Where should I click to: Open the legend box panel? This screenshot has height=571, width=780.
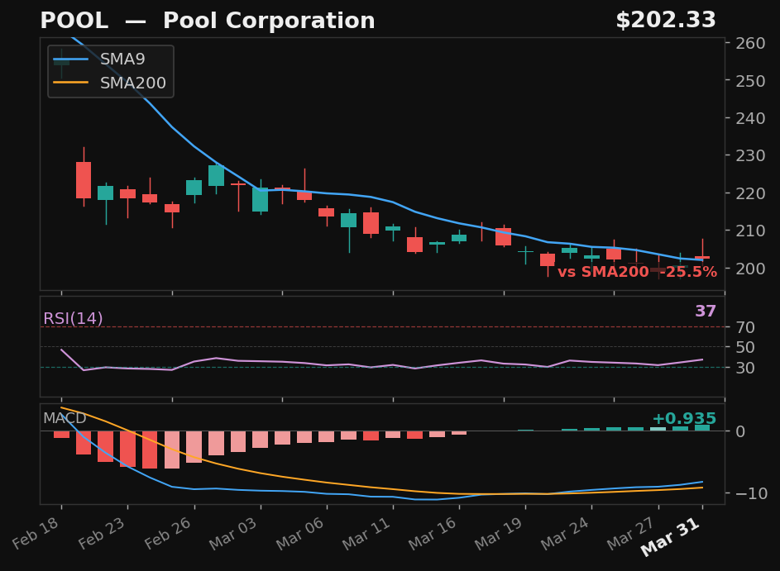click(x=110, y=71)
